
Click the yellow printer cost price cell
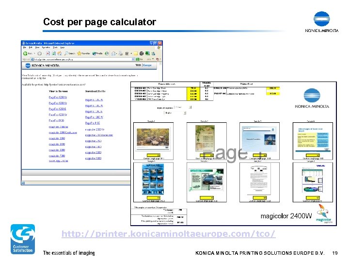coord(272,88)
